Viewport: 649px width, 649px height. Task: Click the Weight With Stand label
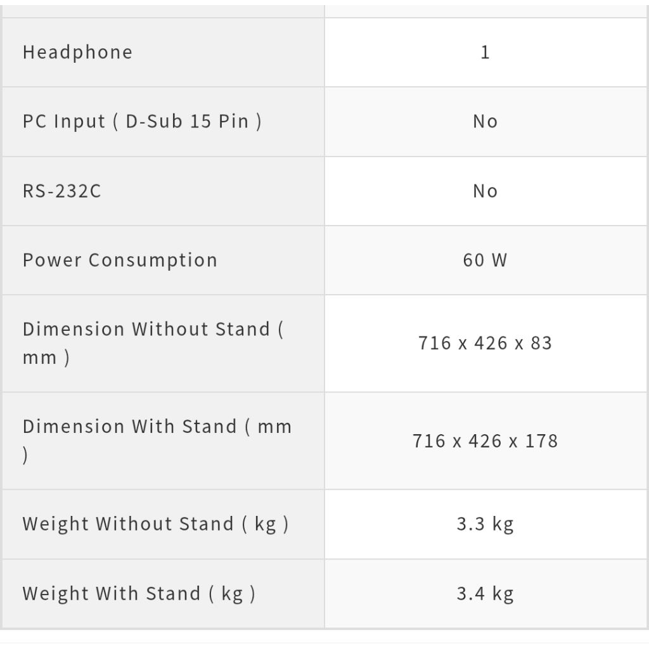(139, 594)
